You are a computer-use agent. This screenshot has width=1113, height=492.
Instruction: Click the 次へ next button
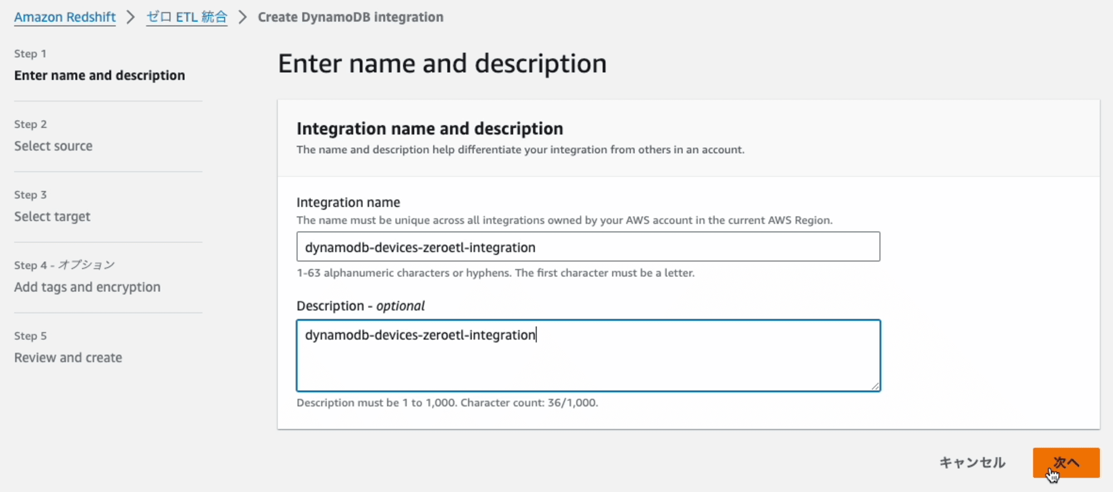(1066, 463)
